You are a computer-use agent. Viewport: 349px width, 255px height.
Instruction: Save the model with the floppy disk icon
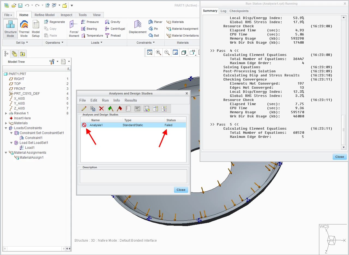20,5
